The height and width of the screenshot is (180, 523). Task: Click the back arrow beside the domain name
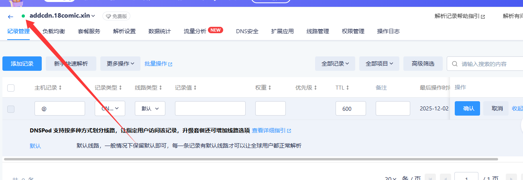pos(10,16)
